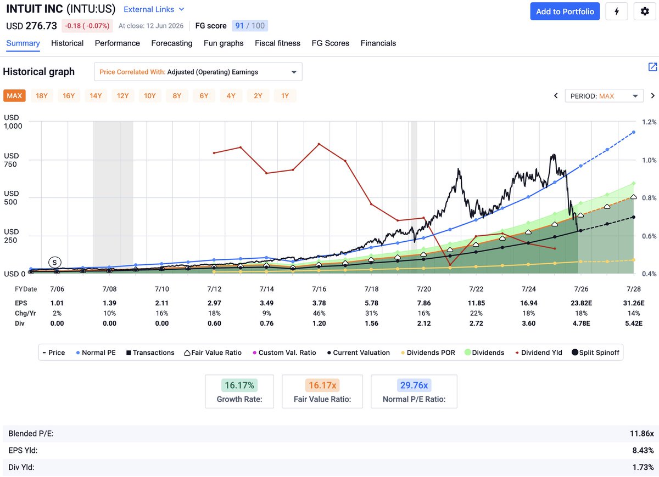Viewport: 659px width, 477px height.
Task: Click the dividend estimate 4.78E
Action: tap(581, 323)
